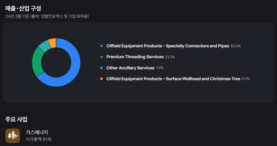Open the '가스에너지' industry link
The image size is (277, 146).
[x=37, y=132]
